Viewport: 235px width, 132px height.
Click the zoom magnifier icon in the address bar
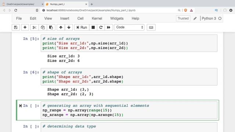pos(179,10)
